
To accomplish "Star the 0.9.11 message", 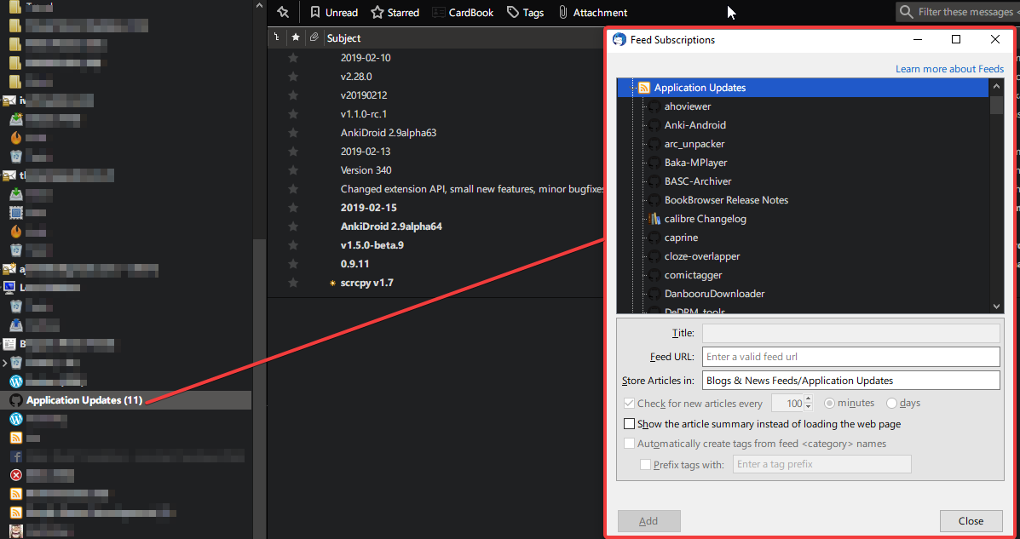I will (293, 264).
